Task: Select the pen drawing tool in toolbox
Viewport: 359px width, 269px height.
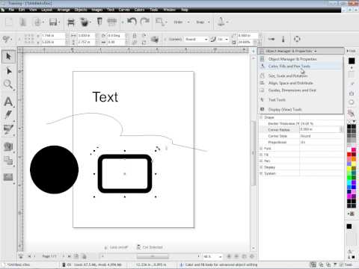Action: [8, 115]
